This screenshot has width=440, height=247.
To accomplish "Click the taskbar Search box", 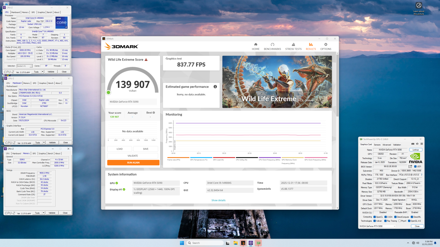I will point(205,243).
